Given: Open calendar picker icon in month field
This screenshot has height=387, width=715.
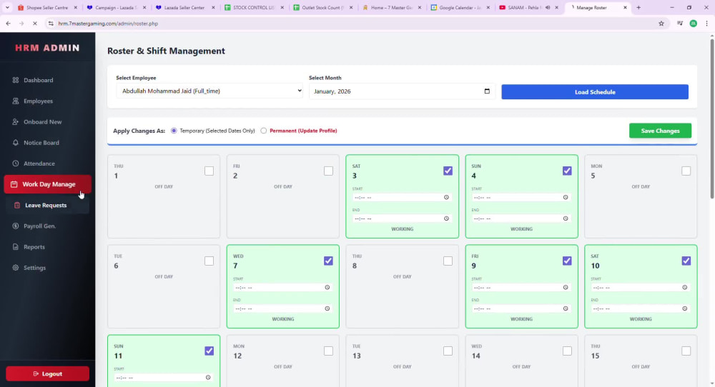Looking at the screenshot, I should coord(487,91).
